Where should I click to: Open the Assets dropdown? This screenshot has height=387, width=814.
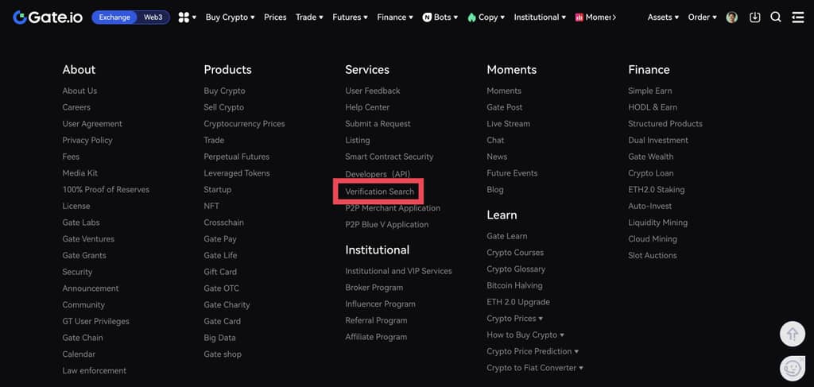(663, 17)
